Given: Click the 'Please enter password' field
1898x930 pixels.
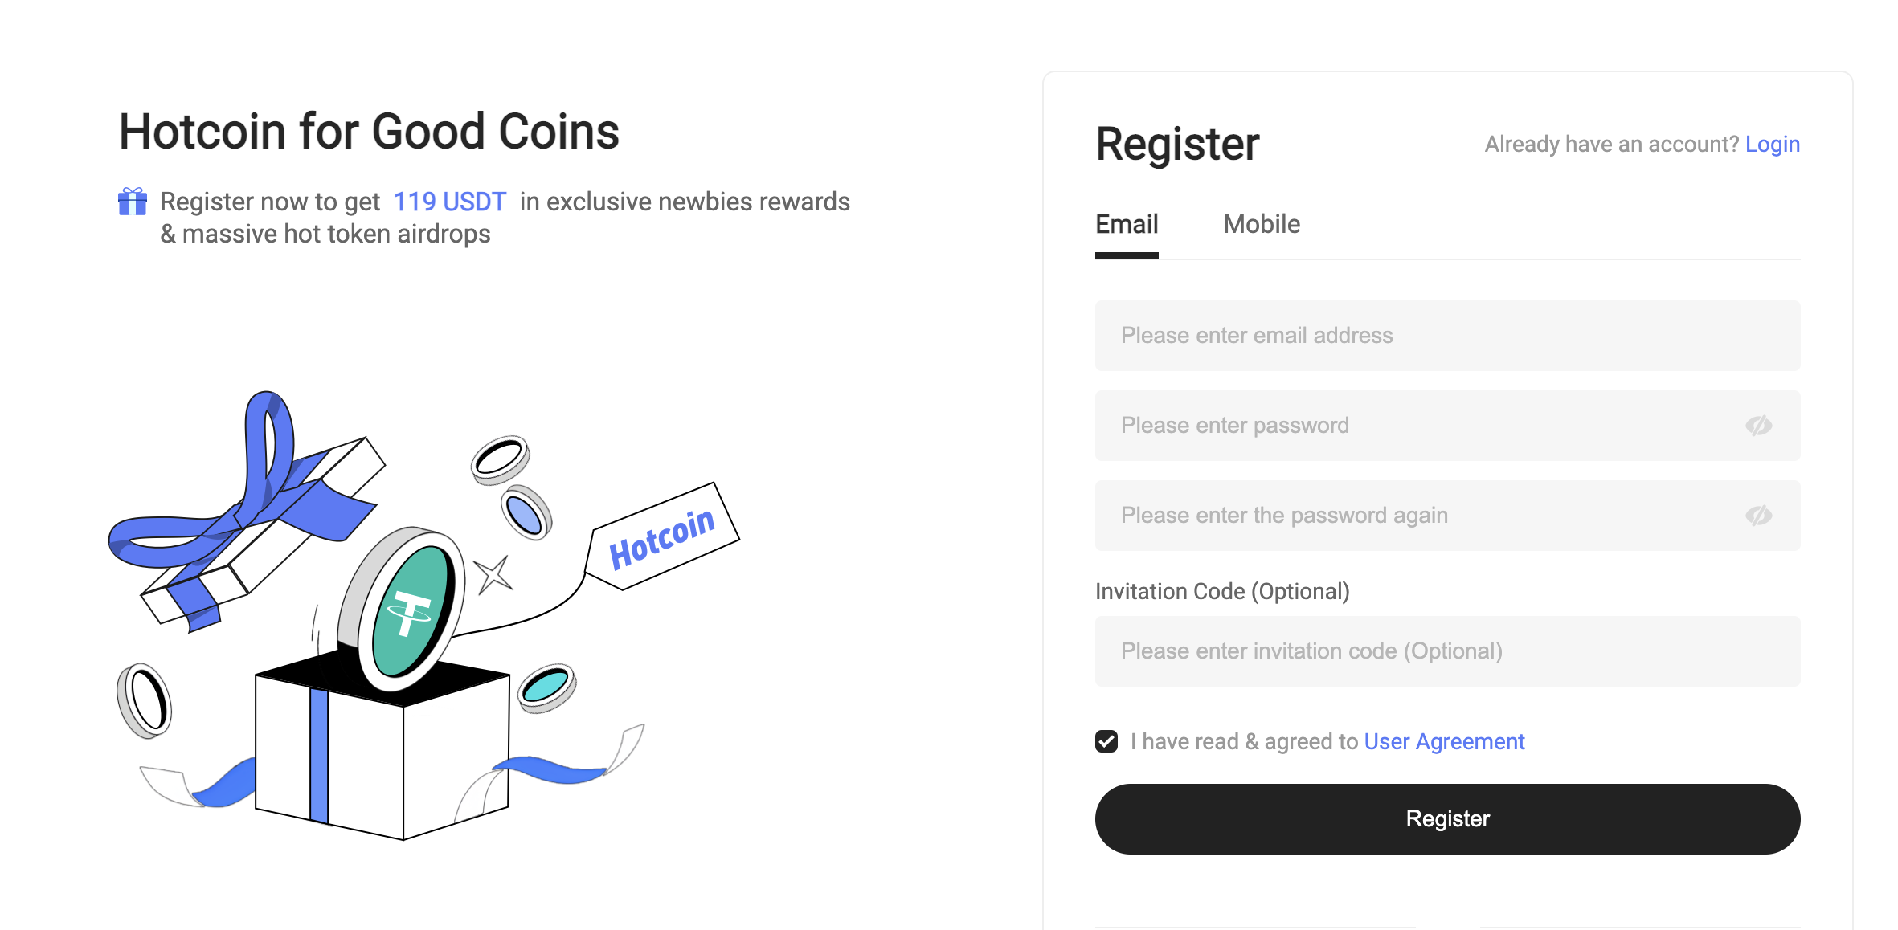Looking at the screenshot, I should (x=1406, y=426).
